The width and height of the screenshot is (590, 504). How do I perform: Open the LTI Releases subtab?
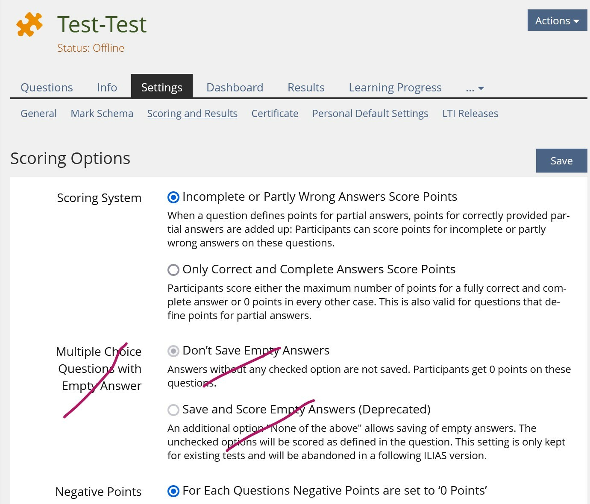470,114
